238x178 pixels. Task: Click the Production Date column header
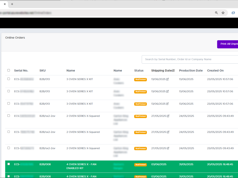click(191, 71)
